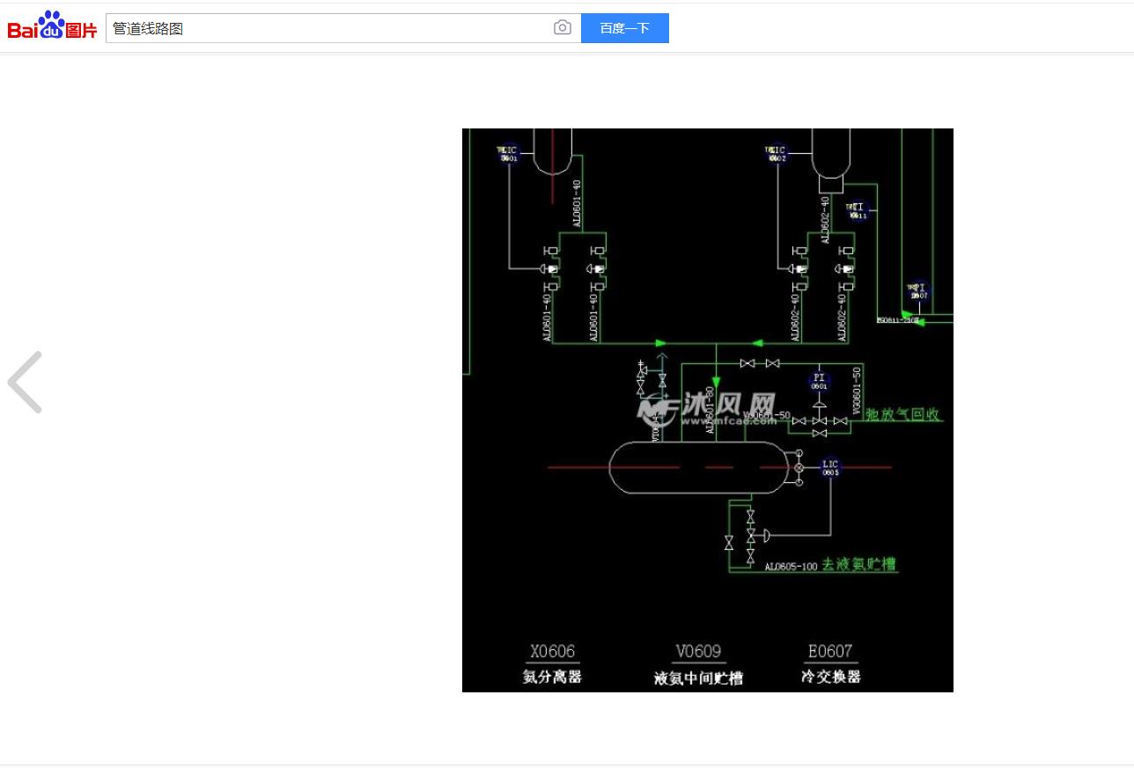This screenshot has width=1134, height=768.
Task: Go to previous image arrow
Action: [25, 382]
